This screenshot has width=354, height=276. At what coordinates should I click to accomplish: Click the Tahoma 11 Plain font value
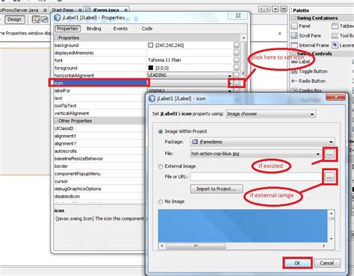point(164,60)
